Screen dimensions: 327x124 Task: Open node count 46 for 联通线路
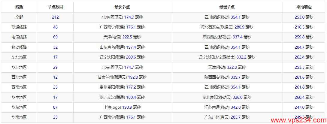click(55, 27)
